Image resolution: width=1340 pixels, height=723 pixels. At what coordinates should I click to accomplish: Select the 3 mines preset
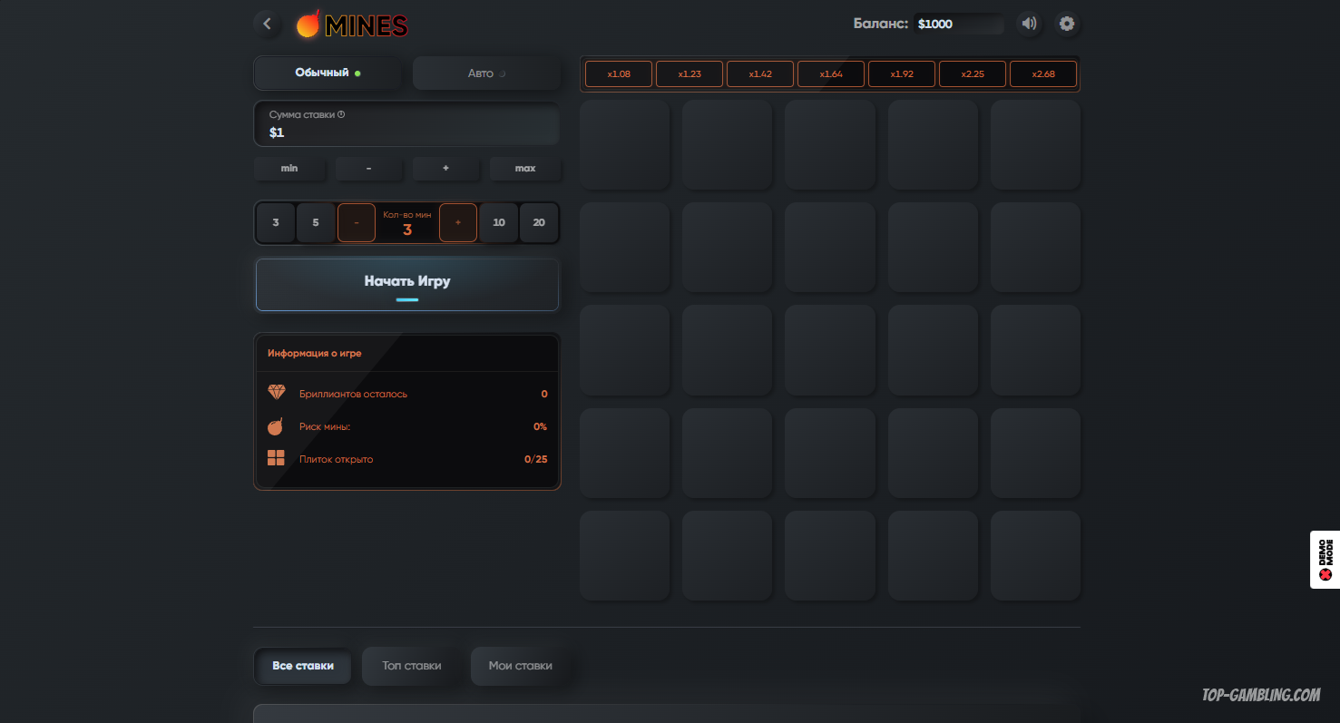(276, 222)
